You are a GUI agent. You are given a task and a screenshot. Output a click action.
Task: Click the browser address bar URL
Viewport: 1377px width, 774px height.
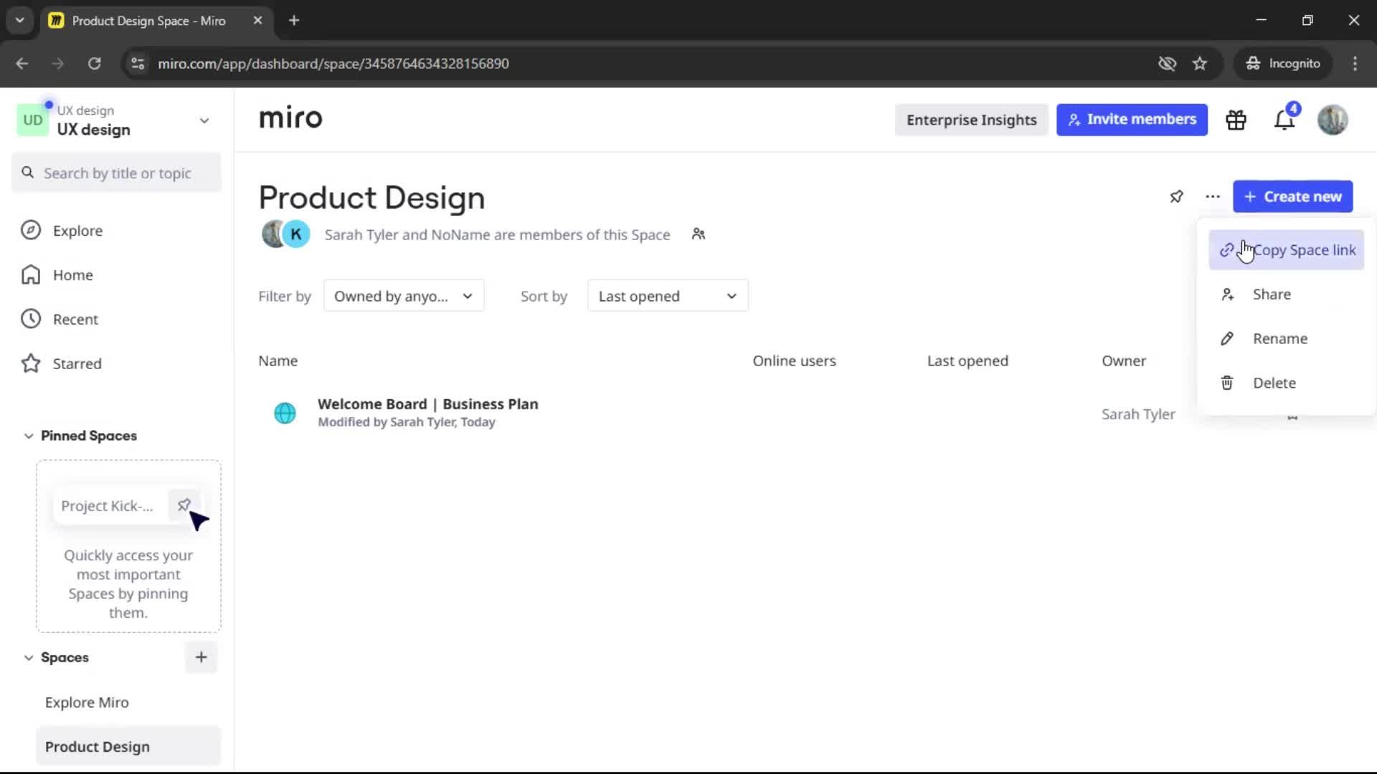click(x=333, y=63)
